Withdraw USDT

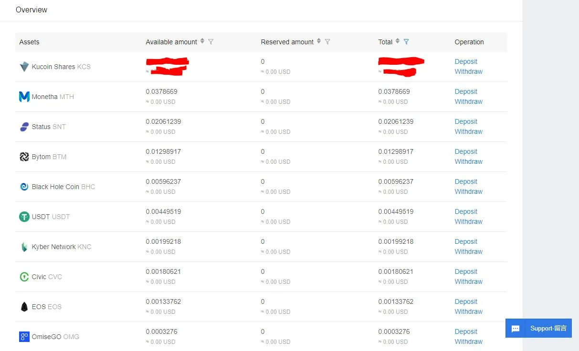click(469, 221)
